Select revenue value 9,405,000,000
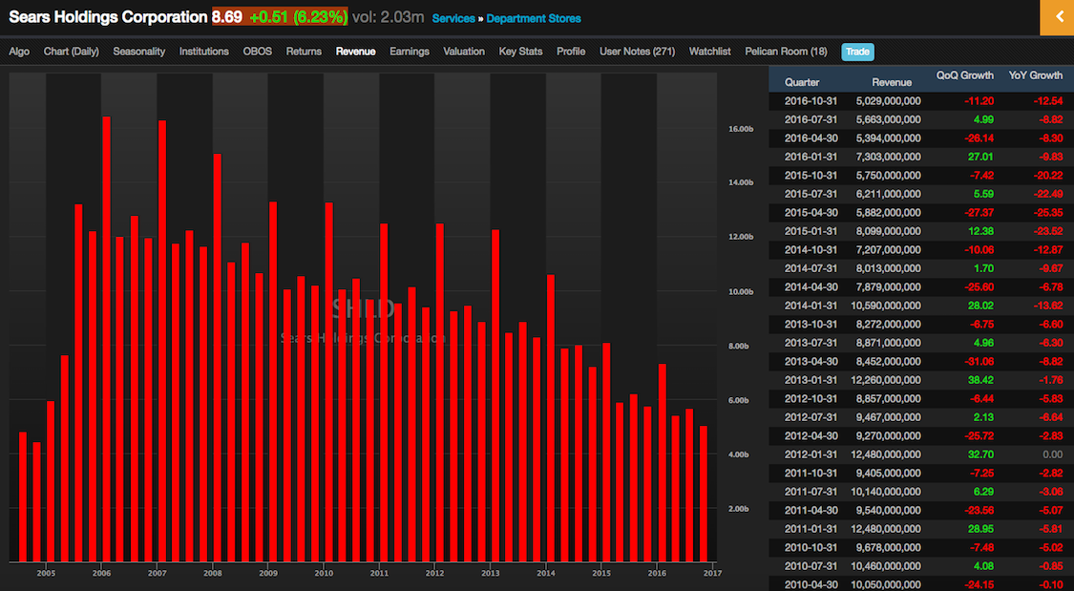The width and height of the screenshot is (1074, 591). [x=889, y=474]
